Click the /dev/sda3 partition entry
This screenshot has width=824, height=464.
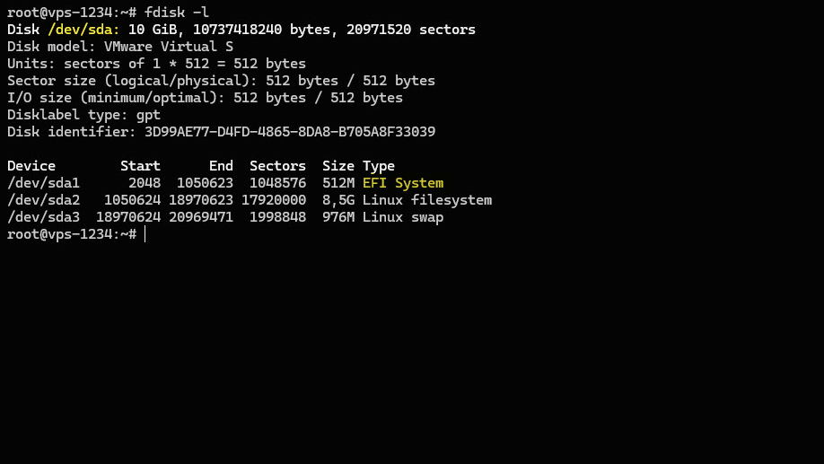[43, 217]
